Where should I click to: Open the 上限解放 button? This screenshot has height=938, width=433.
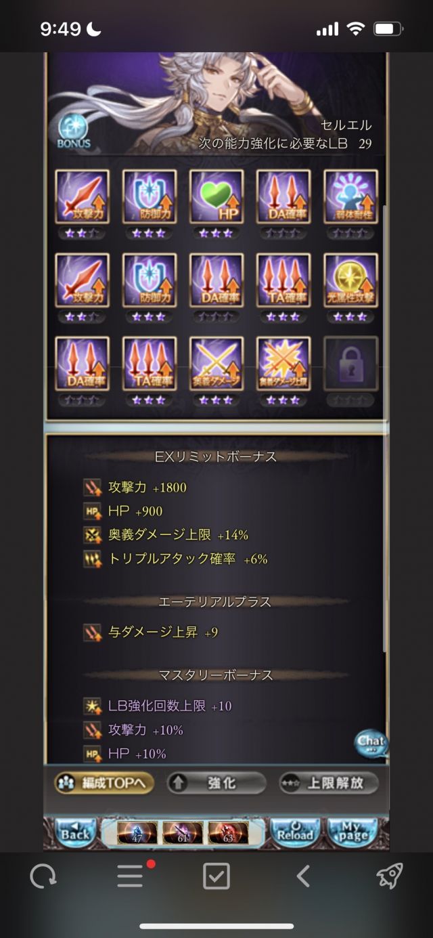point(328,783)
